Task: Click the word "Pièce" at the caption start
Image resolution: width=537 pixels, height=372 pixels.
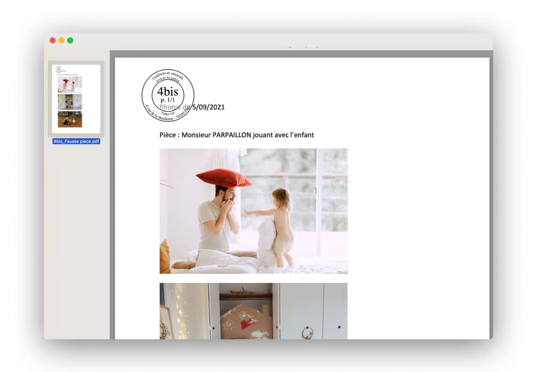Action: click(168, 135)
